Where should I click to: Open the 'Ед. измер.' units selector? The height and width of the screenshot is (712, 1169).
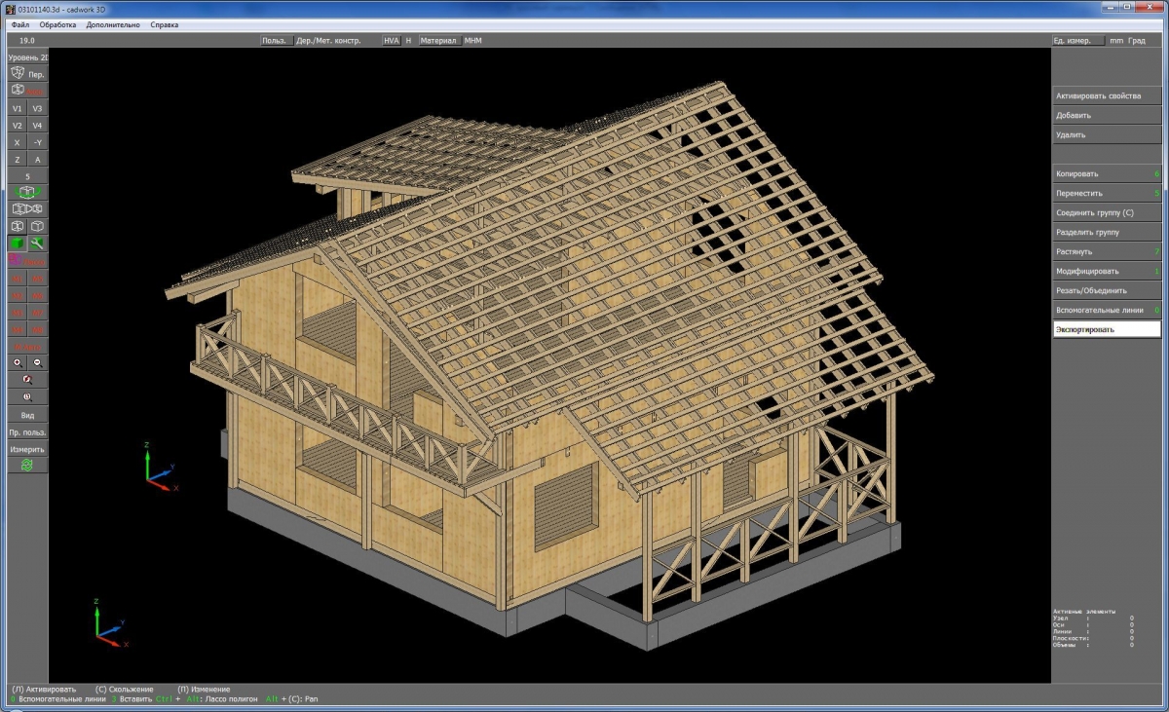click(1077, 41)
